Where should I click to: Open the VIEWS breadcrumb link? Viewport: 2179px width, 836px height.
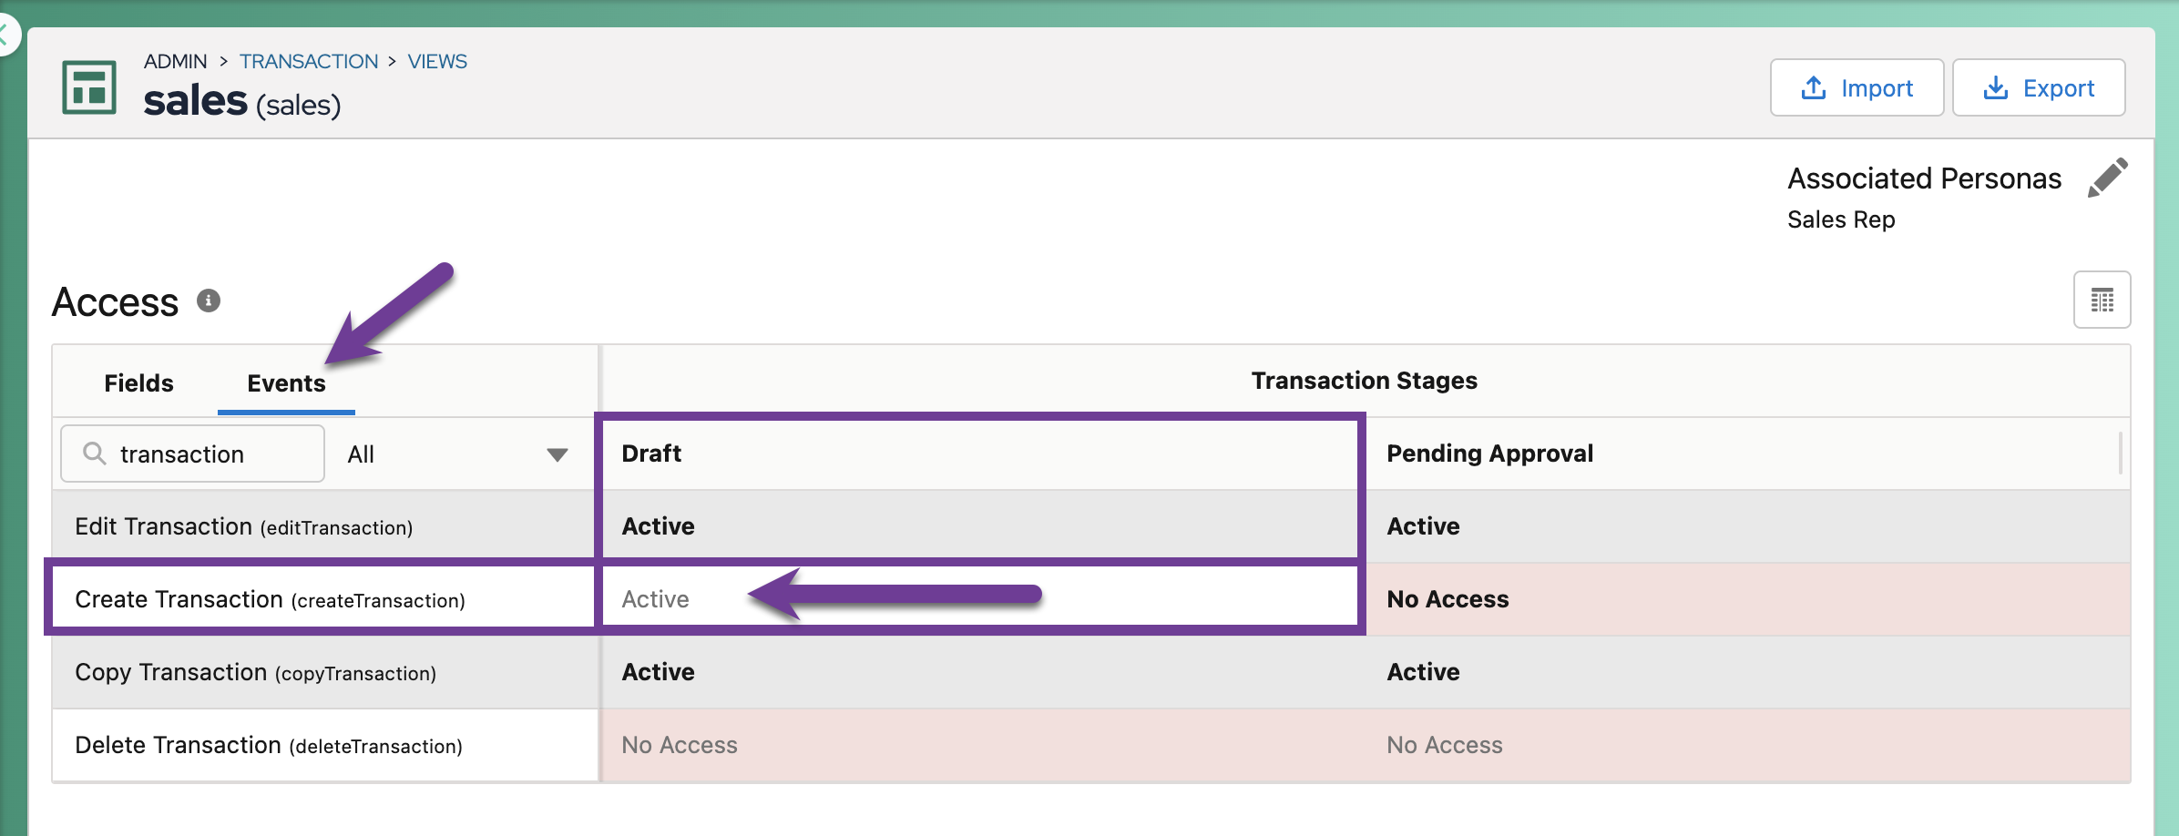[x=437, y=61]
